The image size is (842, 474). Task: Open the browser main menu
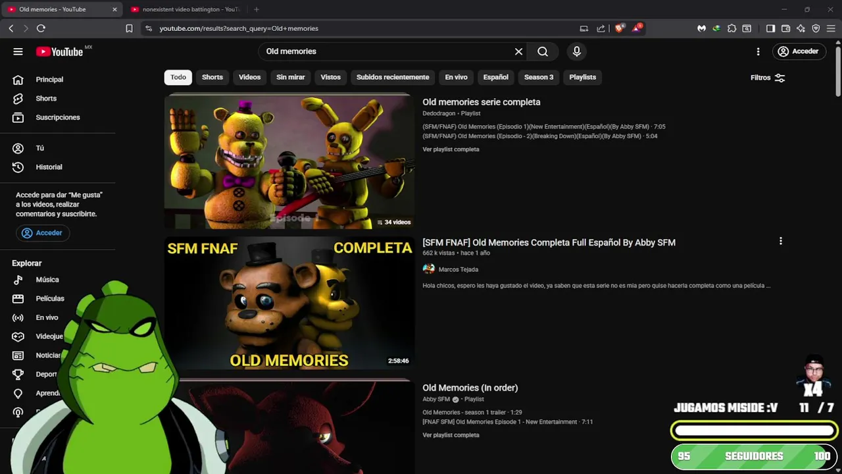pyautogui.click(x=831, y=28)
